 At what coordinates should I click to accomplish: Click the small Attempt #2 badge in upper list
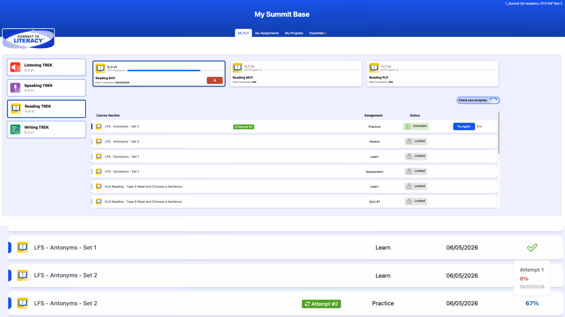[244, 127]
